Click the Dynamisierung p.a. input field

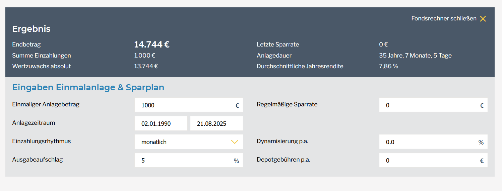429,142
